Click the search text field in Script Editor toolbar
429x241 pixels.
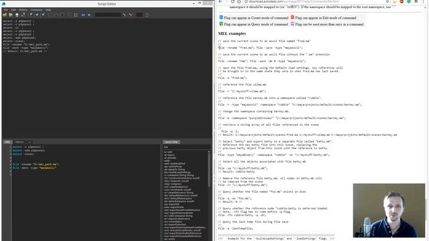tap(108, 15)
